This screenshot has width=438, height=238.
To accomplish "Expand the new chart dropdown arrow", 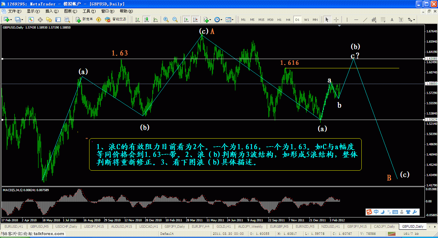I will point(11,20).
